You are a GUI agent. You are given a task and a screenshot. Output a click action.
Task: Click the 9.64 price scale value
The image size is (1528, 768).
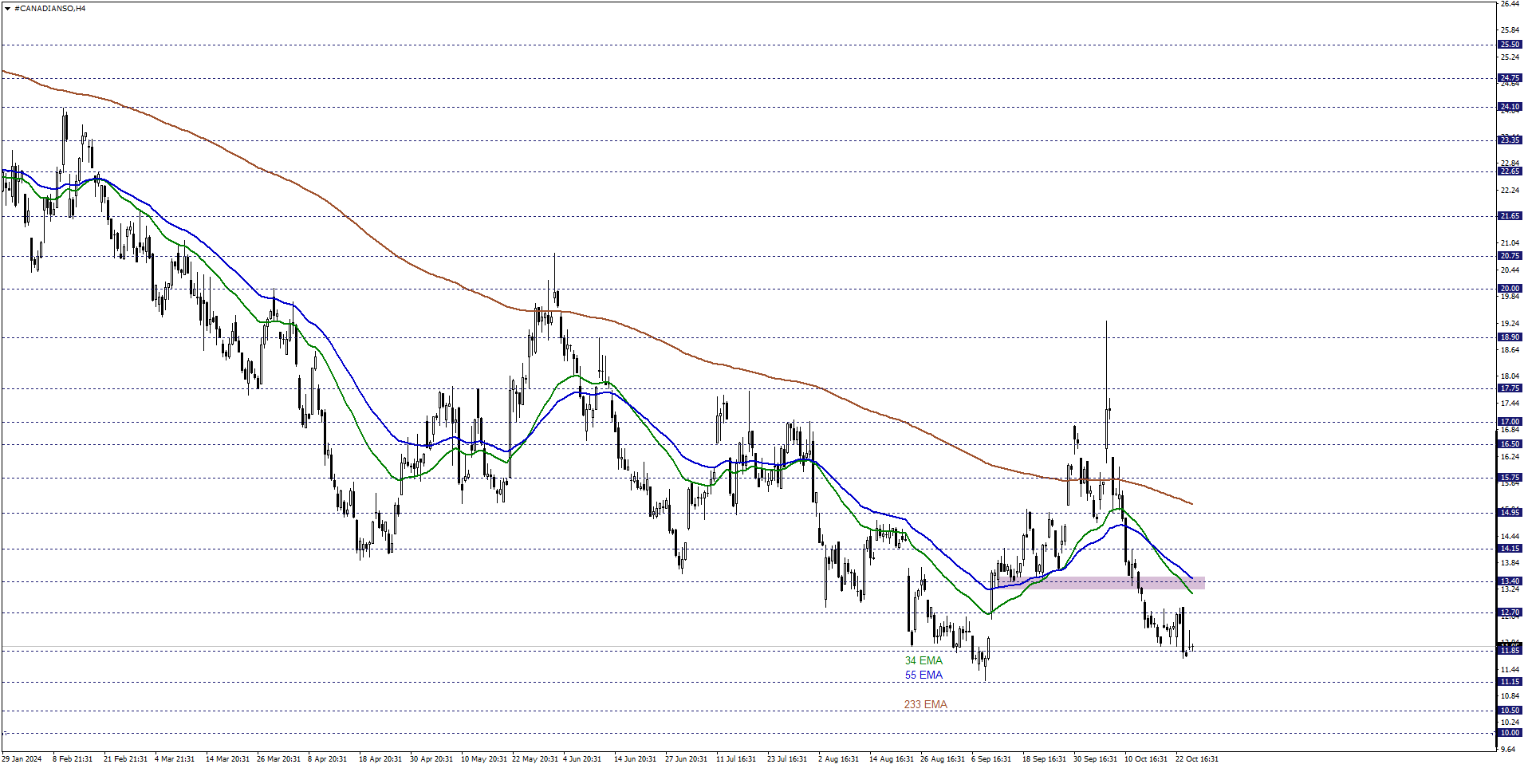coord(1507,749)
